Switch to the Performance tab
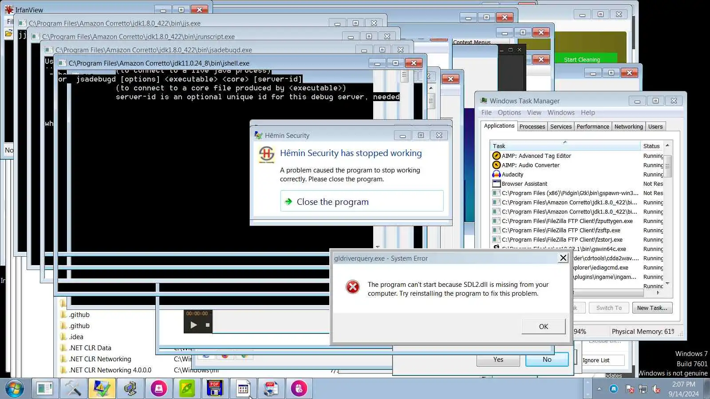Viewport: 710px width, 399px height. click(593, 127)
